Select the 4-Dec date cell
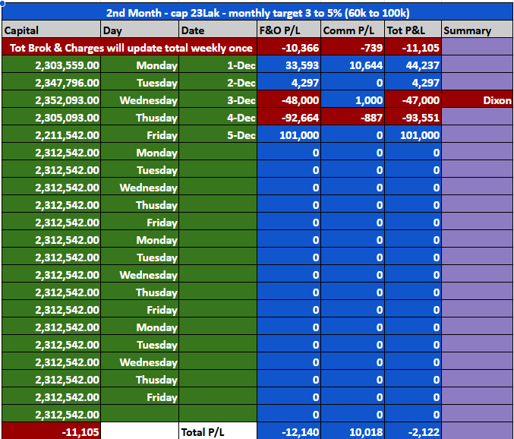The image size is (514, 439). (218, 118)
